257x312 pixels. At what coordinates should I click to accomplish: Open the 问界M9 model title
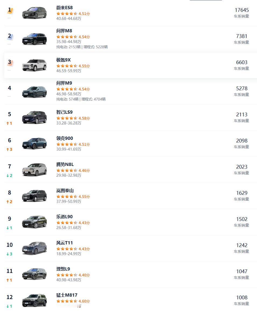click(x=64, y=83)
